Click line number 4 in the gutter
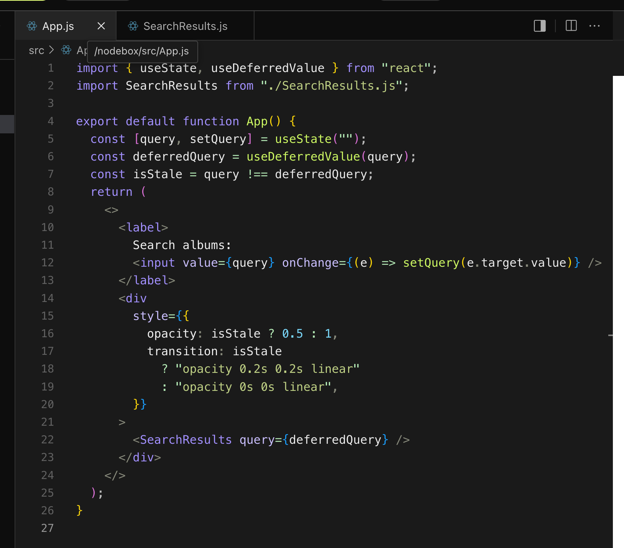This screenshot has width=624, height=548. point(51,121)
